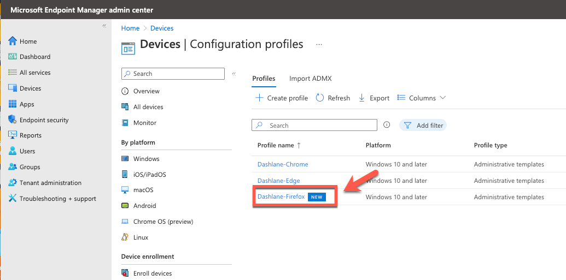Click the Devices breadcrumb link
This screenshot has width=566, height=280.
tap(162, 28)
